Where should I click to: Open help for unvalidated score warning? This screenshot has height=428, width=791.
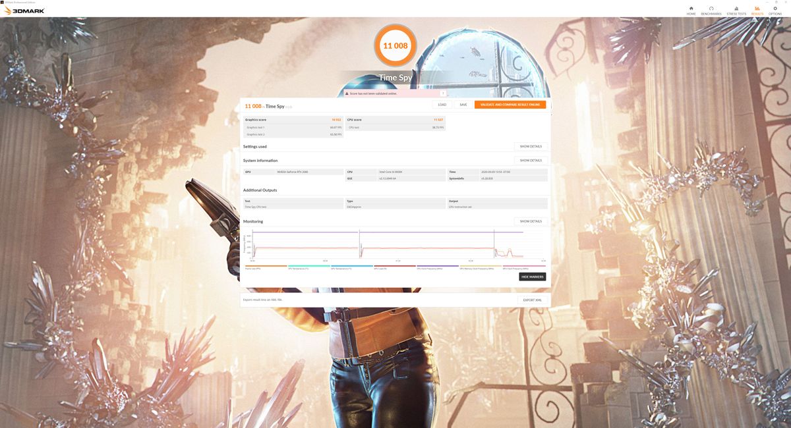click(443, 94)
